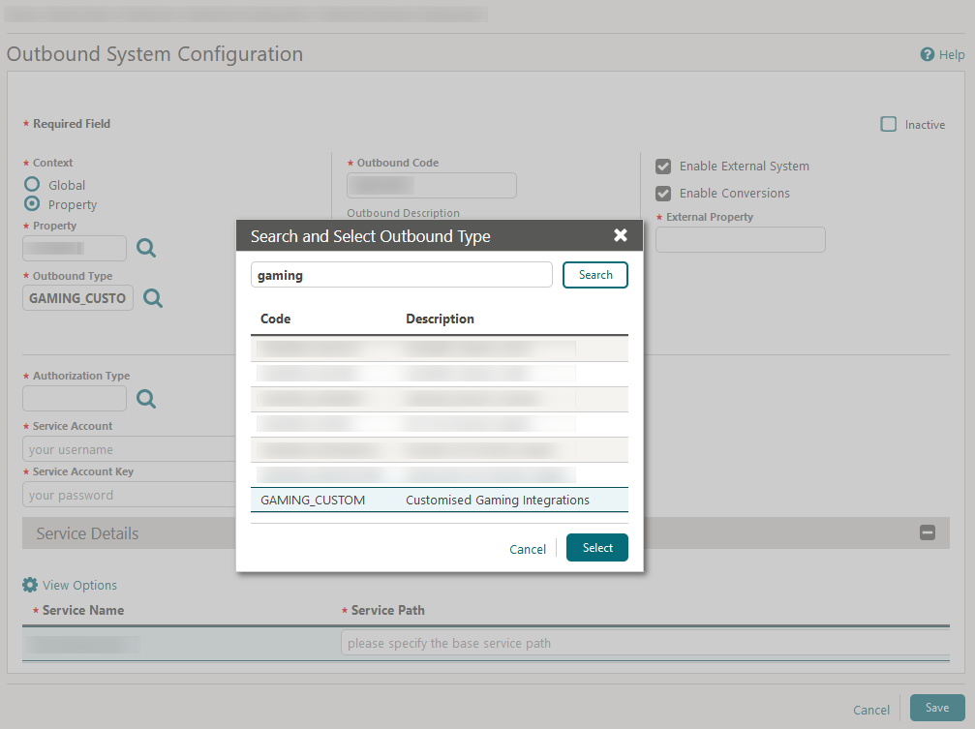Save the outbound system configuration

tap(935, 708)
